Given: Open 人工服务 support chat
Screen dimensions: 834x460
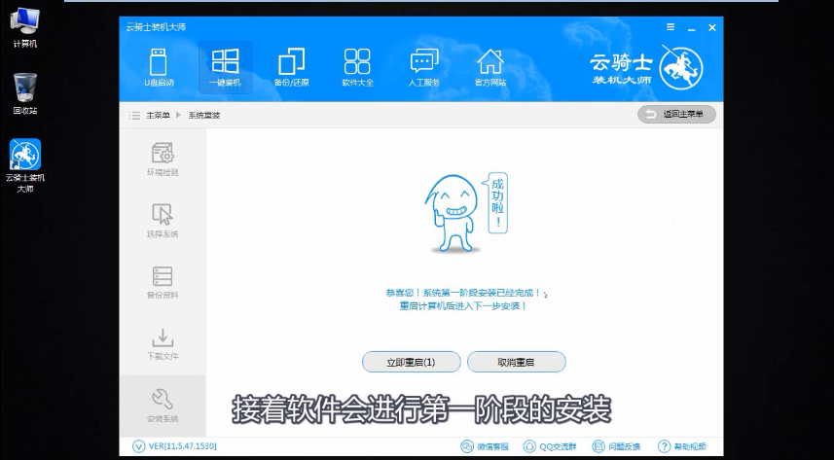Looking at the screenshot, I should [x=424, y=67].
